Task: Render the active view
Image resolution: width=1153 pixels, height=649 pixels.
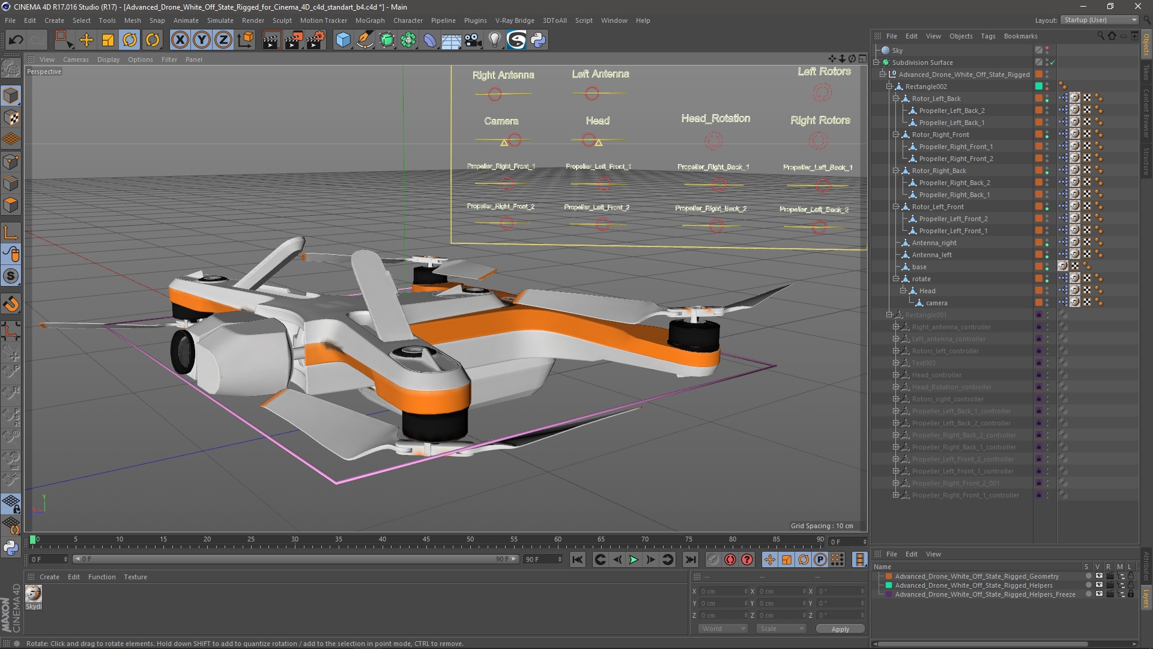Action: tap(271, 40)
